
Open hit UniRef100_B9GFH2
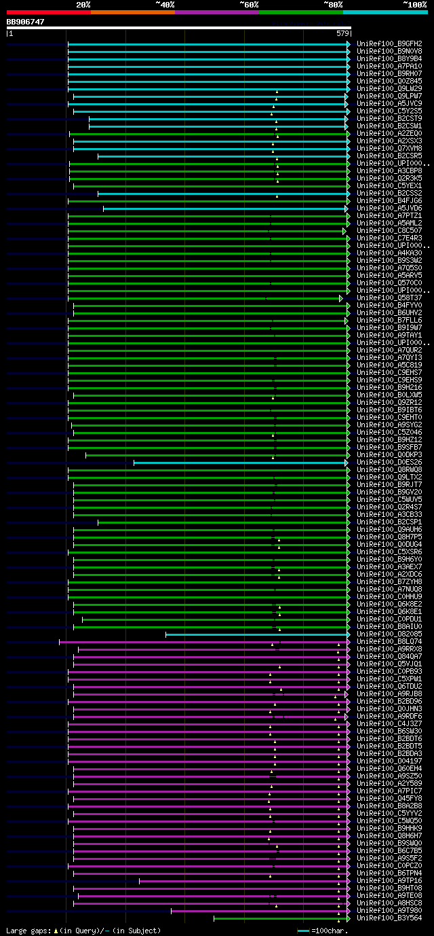(x=389, y=43)
